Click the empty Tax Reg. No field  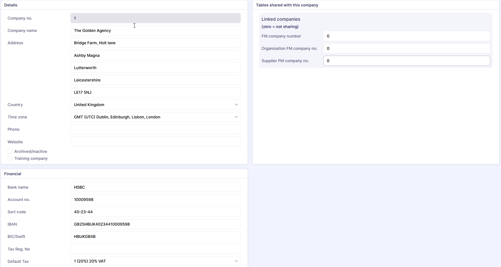tap(155, 249)
